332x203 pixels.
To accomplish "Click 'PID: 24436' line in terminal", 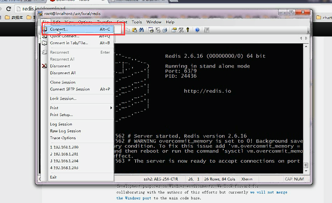I will [181, 76].
